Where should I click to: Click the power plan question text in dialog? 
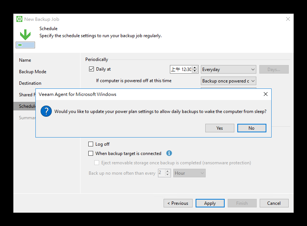(160, 112)
